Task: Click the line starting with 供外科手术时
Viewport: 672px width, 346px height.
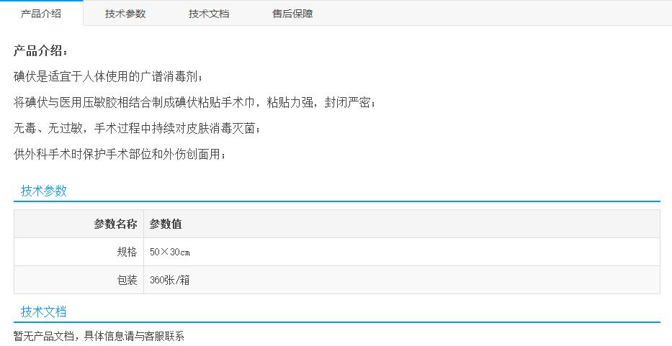Action: pyautogui.click(x=120, y=155)
